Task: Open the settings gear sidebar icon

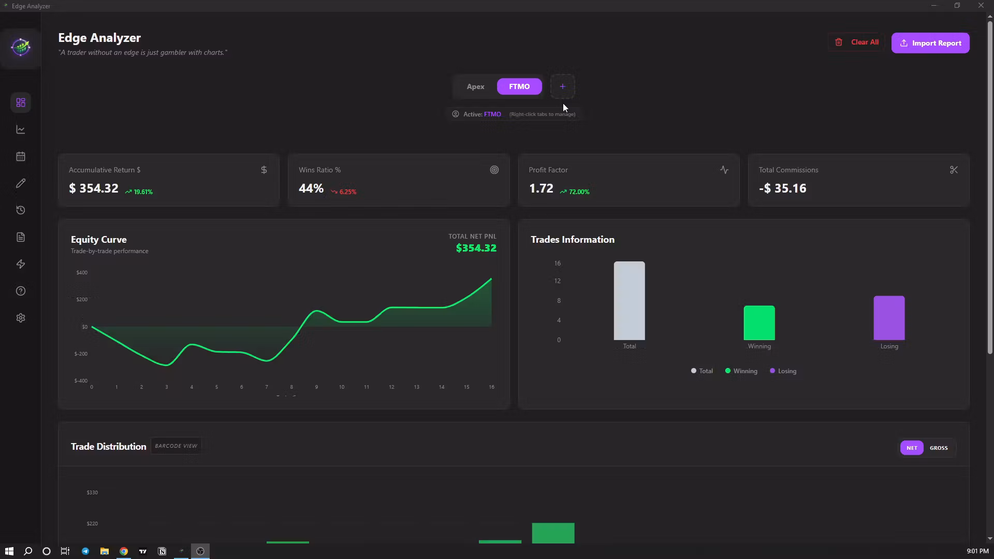Action: [21, 318]
